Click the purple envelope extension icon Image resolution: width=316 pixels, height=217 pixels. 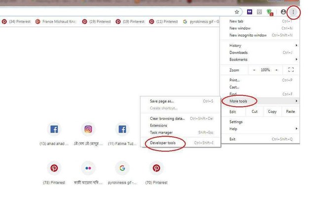[x=249, y=12]
